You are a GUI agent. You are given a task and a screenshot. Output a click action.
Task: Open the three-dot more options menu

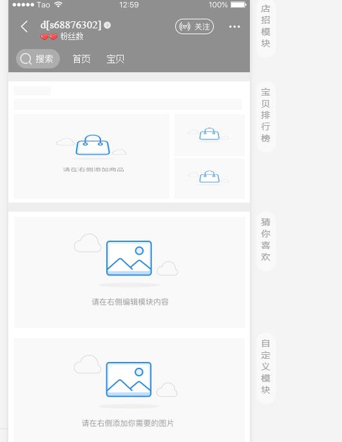234,27
